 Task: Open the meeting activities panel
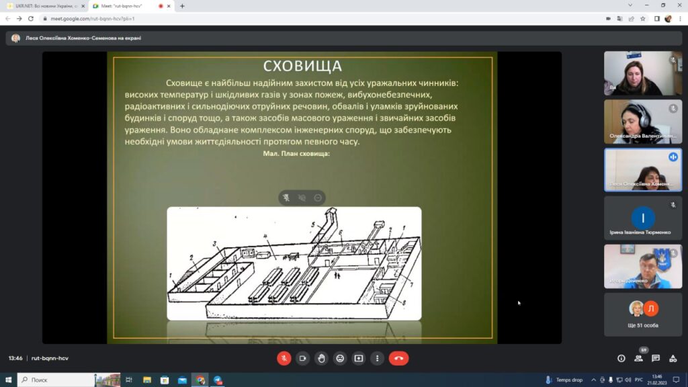[673, 358]
